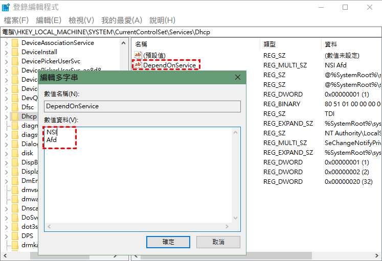Click the TDI data cell
This screenshot has width=382, height=261.
coord(329,114)
